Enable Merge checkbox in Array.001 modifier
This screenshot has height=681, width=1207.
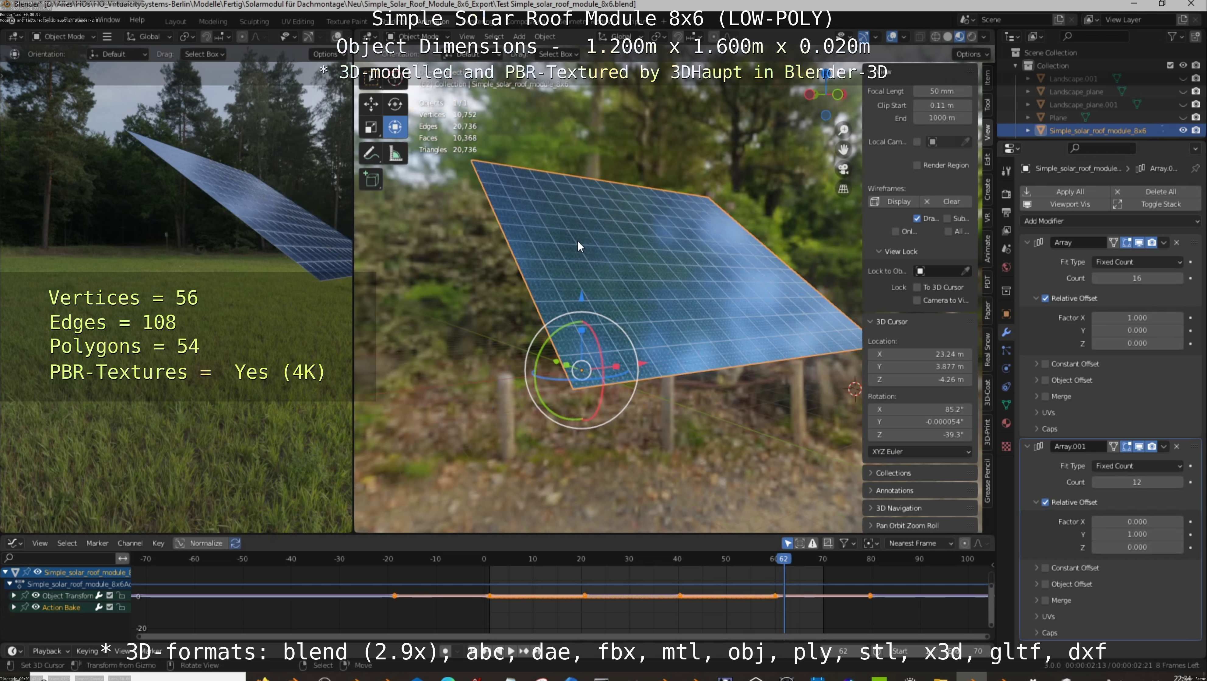1045,600
